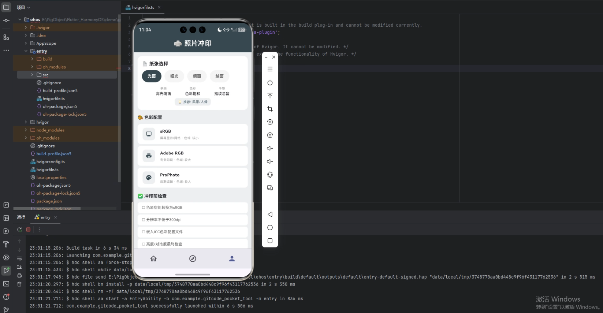
Task: Select ProPhoto color profile option
Action: pyautogui.click(x=193, y=178)
